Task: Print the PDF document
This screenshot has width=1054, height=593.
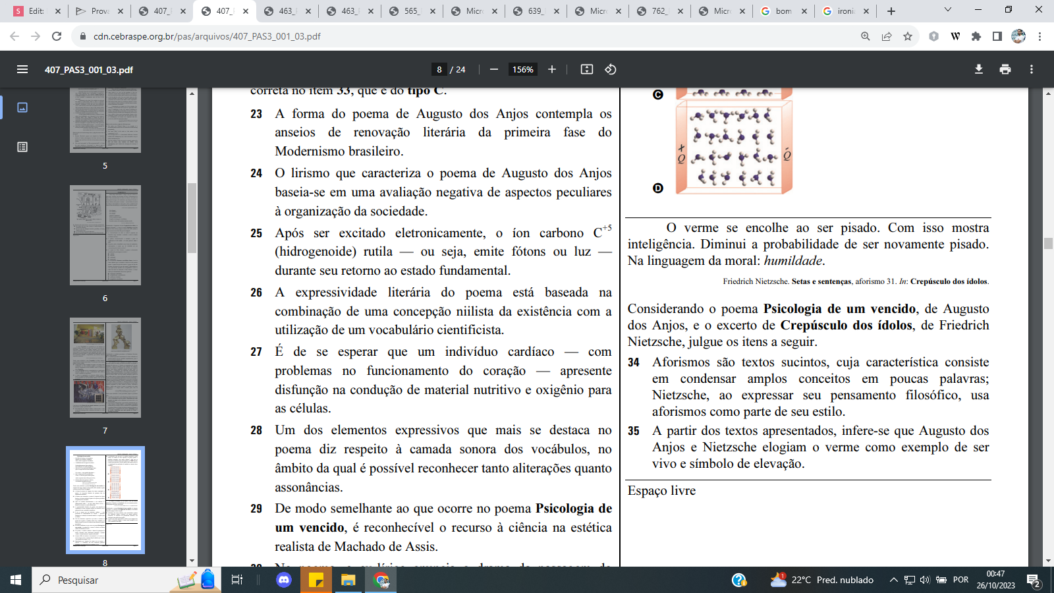Action: coord(1005,69)
